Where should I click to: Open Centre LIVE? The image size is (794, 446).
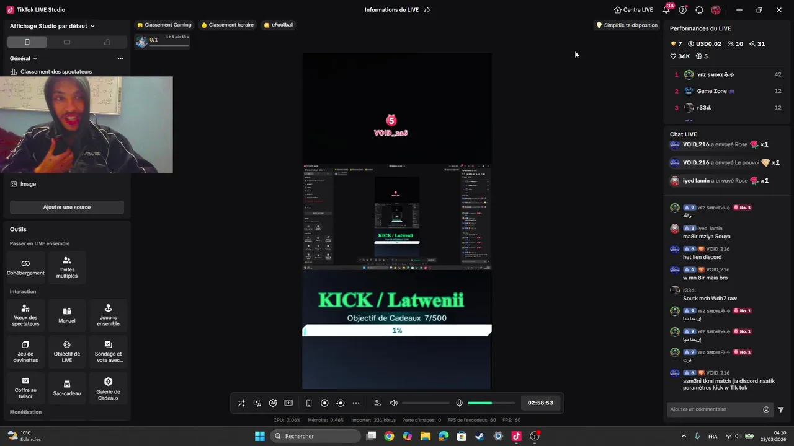633,10
